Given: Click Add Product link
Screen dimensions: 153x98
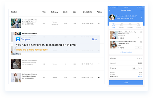Looking at the screenshot, I should click(x=128, y=52).
